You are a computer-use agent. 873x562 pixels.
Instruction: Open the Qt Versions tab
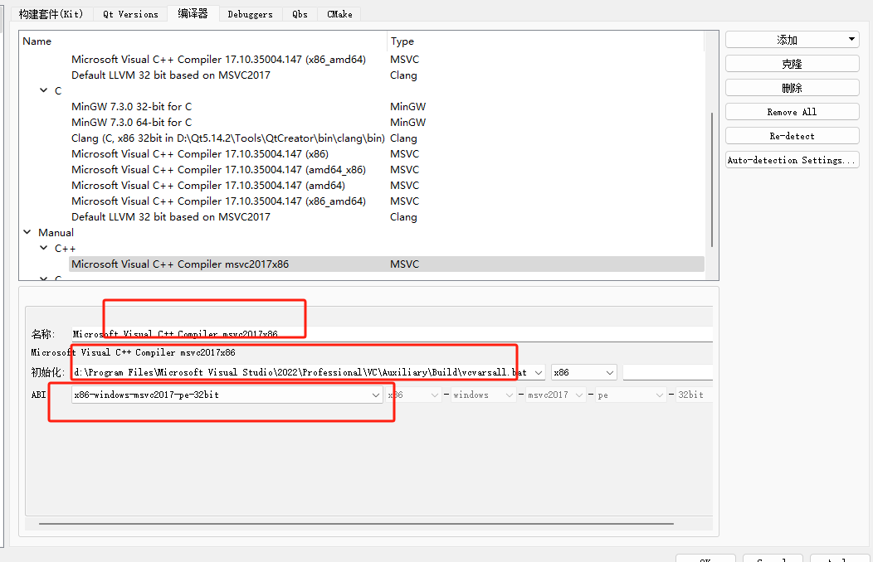(x=130, y=14)
